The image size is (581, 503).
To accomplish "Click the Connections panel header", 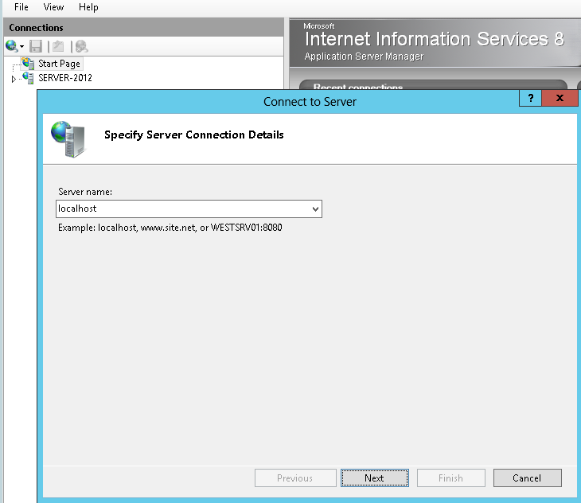I will point(144,27).
